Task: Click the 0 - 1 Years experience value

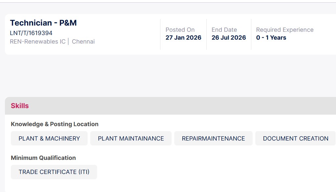Action: 271,38
